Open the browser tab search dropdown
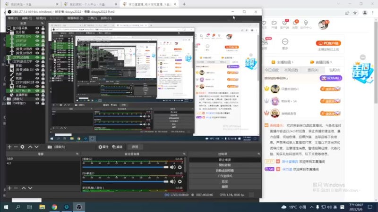378x212 pixels. point(338,4)
